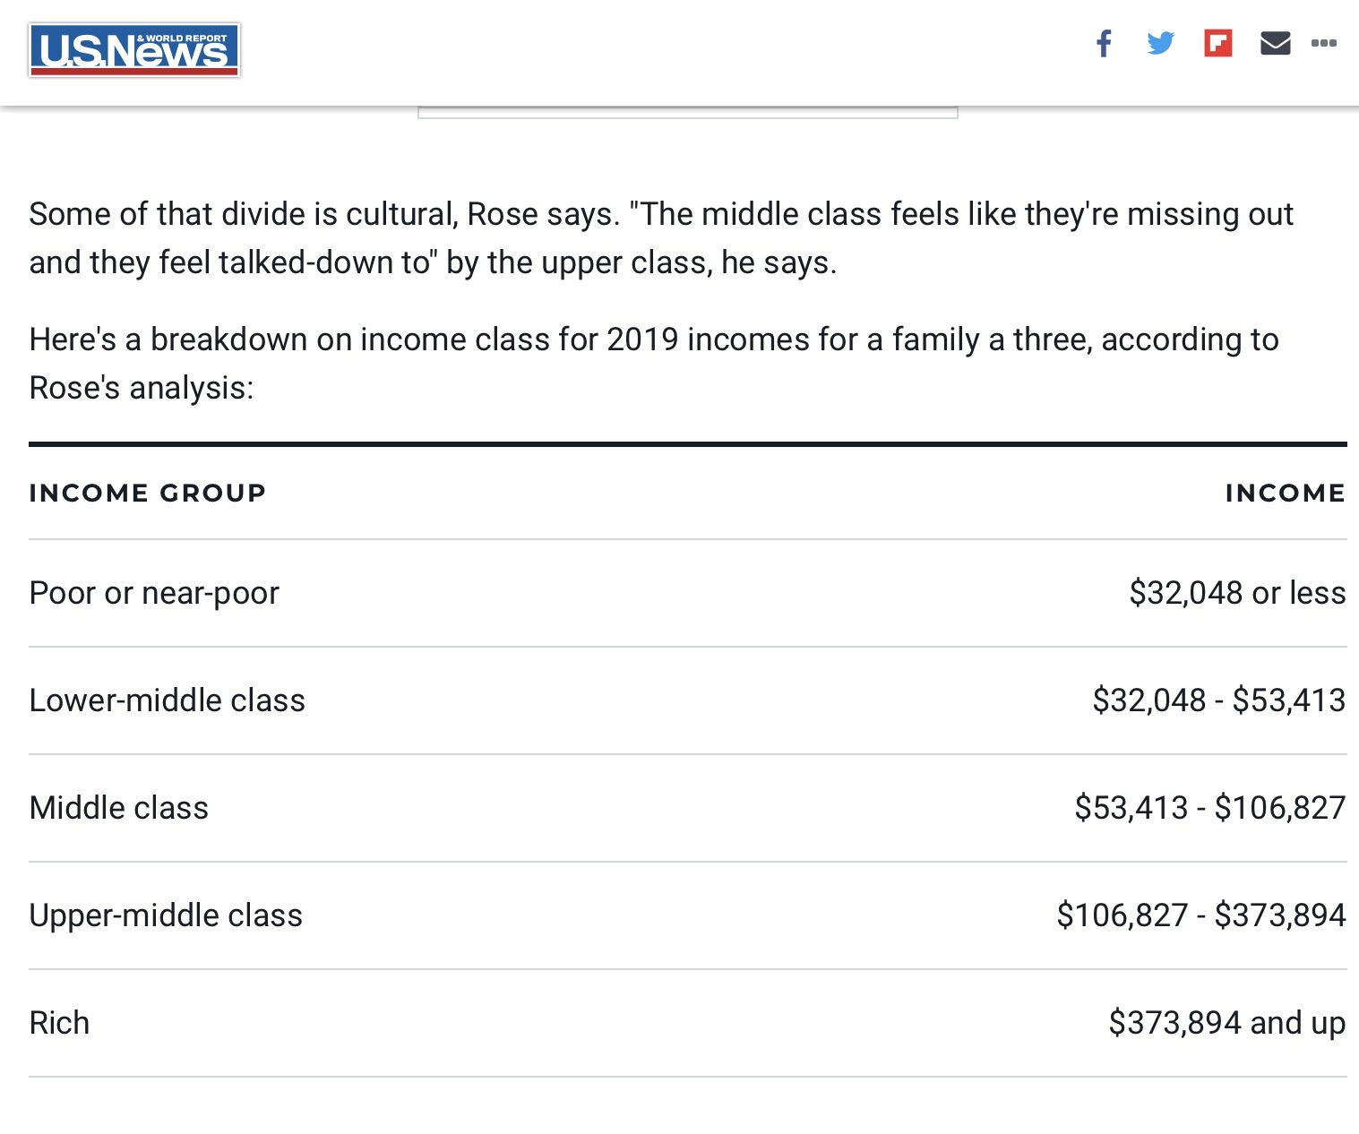Click the INCOME column header
The height and width of the screenshot is (1134, 1359).
1286,493
